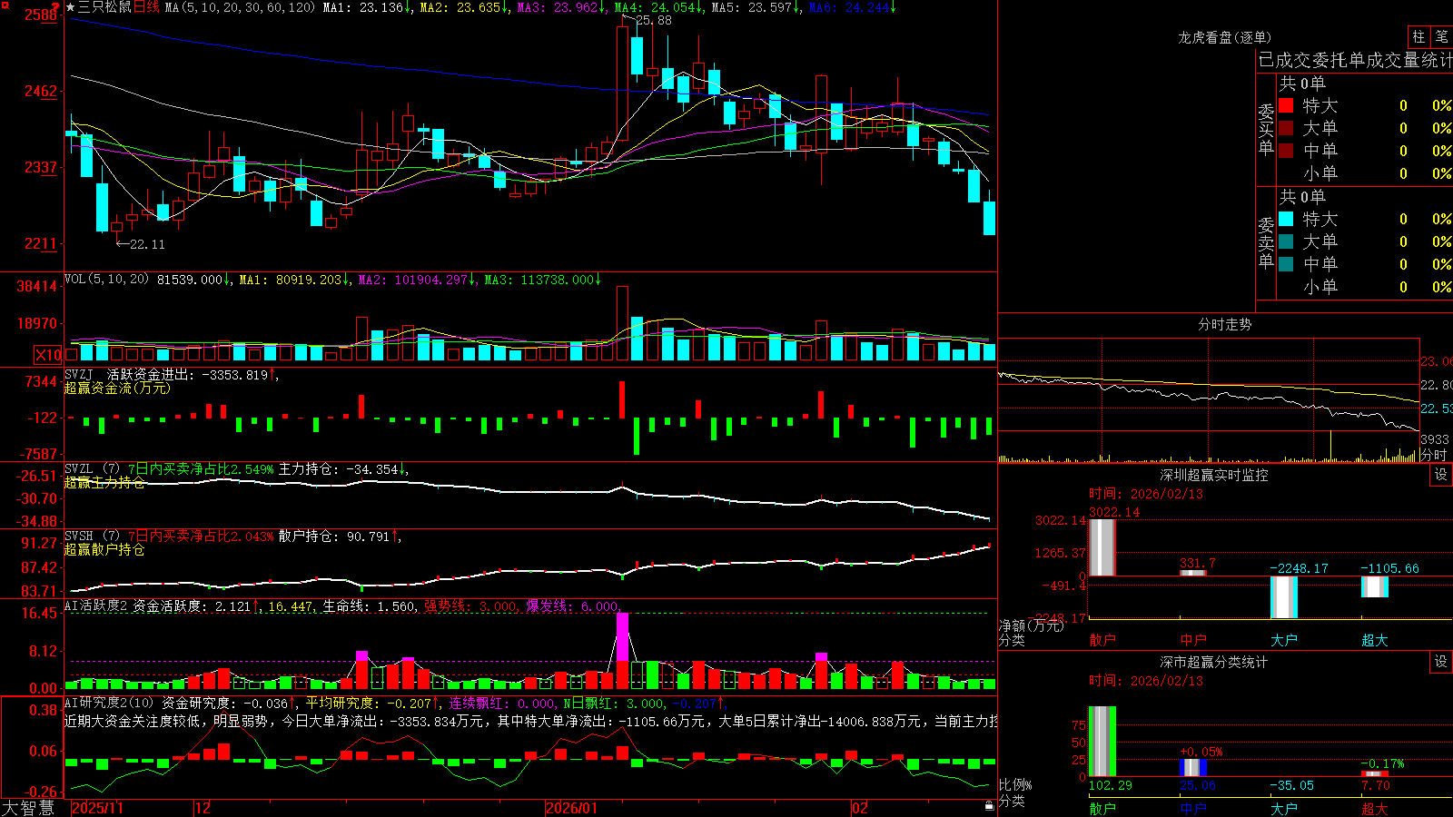This screenshot has width=1453, height=817.
Task: Click the -35.05 大户 ratio value
Action: point(1291,785)
